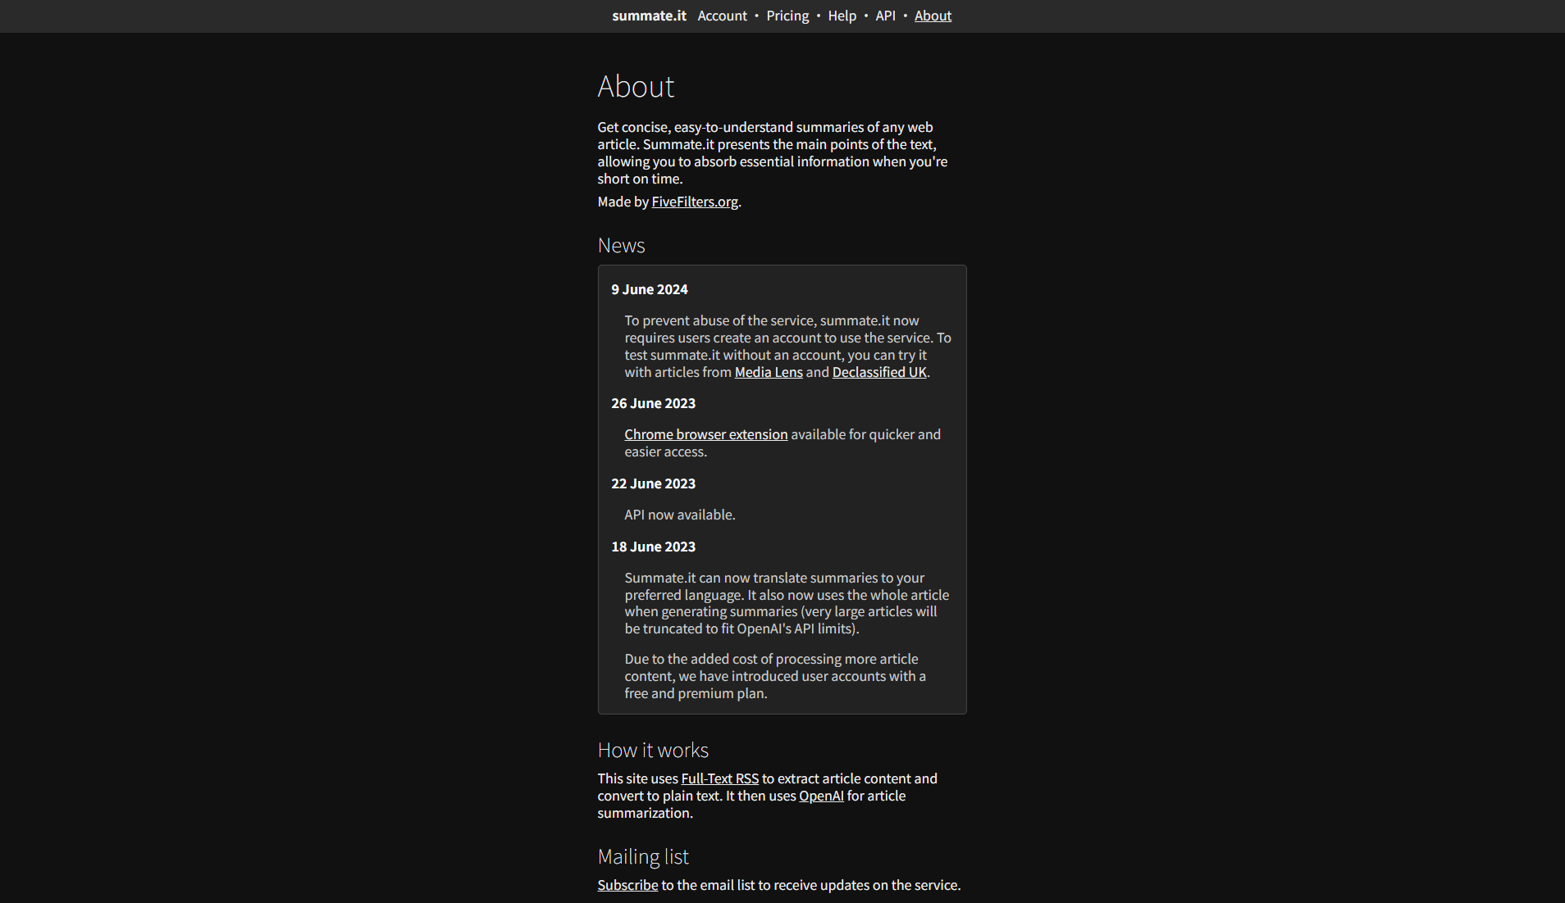This screenshot has height=903, width=1565.
Task: Open the Help menu item
Action: click(842, 16)
